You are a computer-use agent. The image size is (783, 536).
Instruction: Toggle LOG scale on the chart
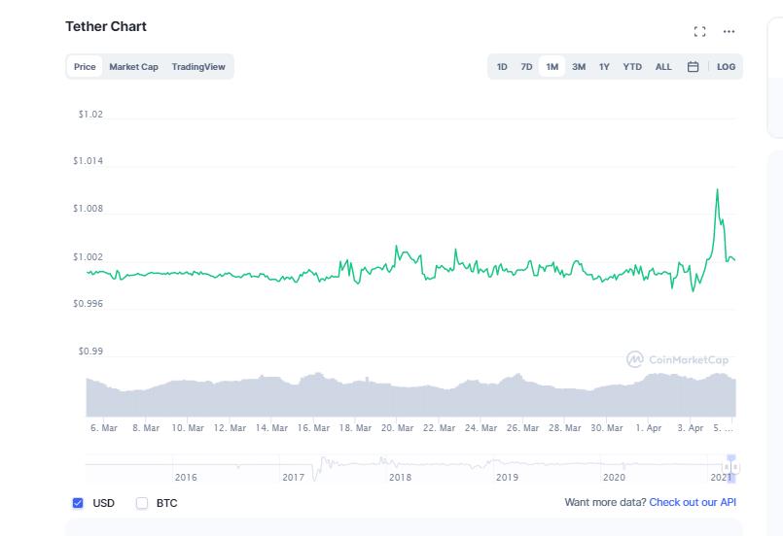coord(726,67)
